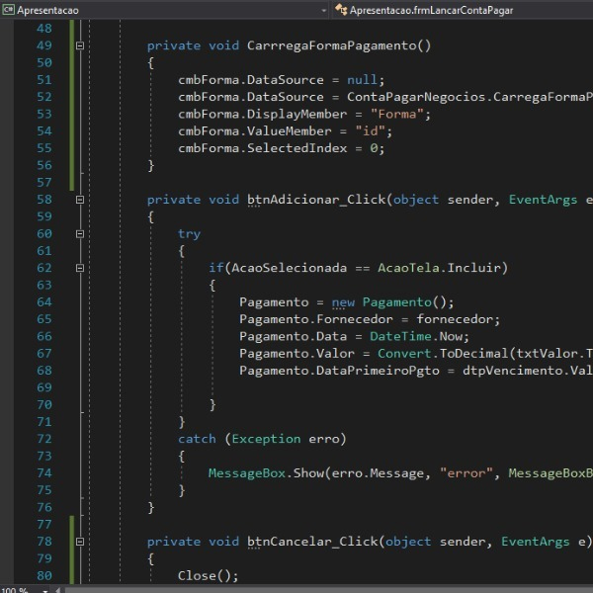Click AcaoTela in the if condition
The height and width of the screenshot is (593, 593).
408,268
